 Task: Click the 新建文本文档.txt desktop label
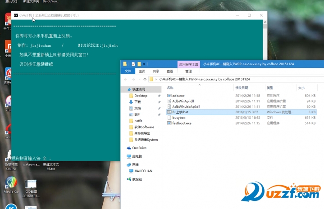coord(51,167)
